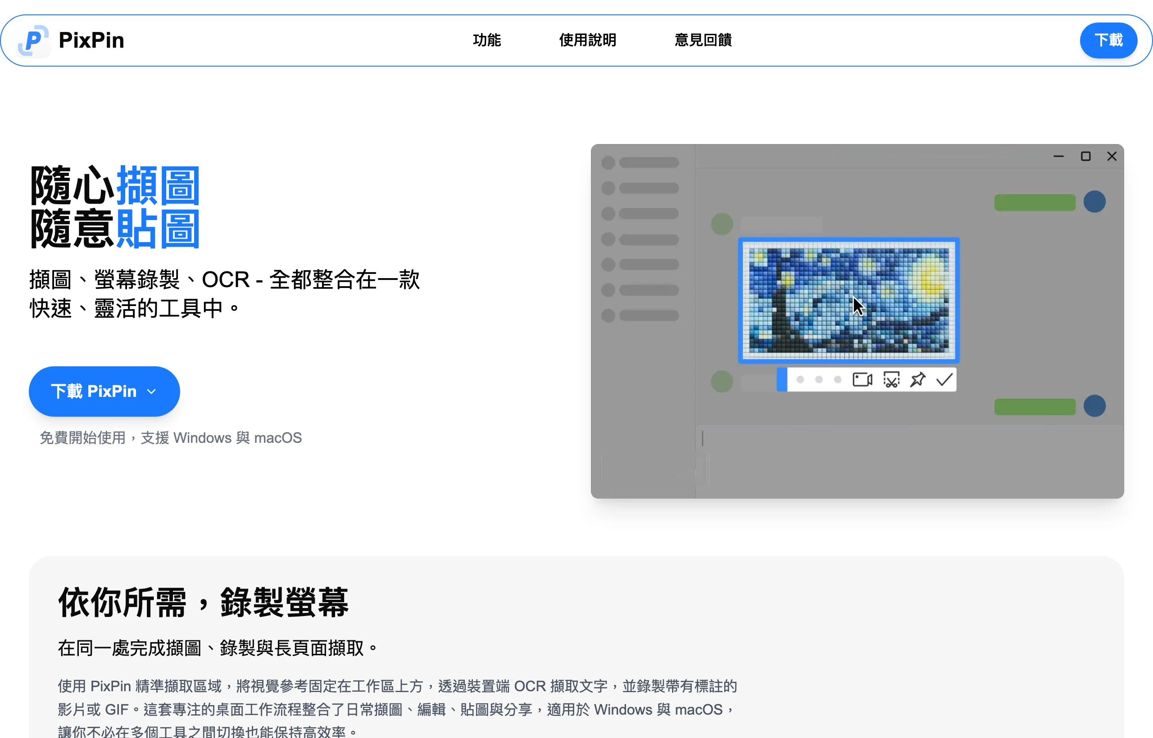The height and width of the screenshot is (738, 1153).
Task: Click the text 在同一處完成擷圖、錄製與長頁面擷取。
Action: (218, 648)
